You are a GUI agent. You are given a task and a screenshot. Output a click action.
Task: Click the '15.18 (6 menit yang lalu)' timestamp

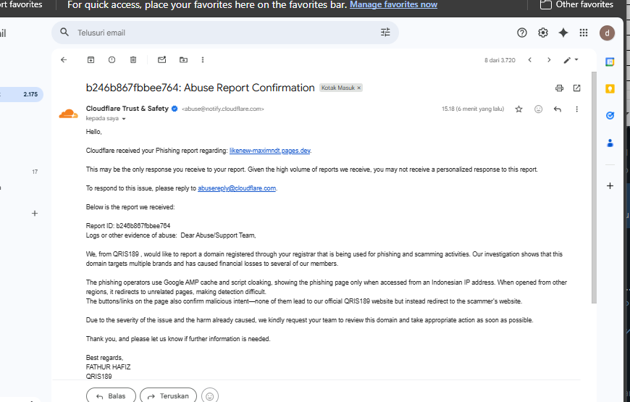pyautogui.click(x=473, y=109)
